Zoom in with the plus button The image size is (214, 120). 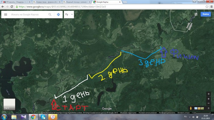208,99
